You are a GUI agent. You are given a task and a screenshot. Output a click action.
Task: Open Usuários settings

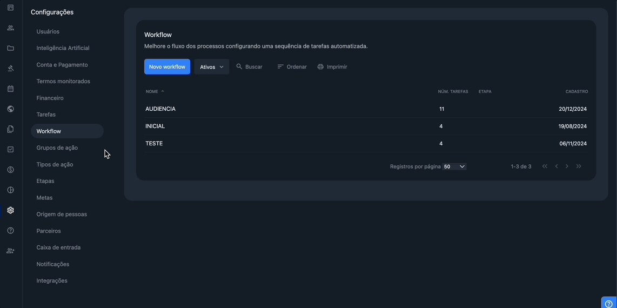click(48, 31)
